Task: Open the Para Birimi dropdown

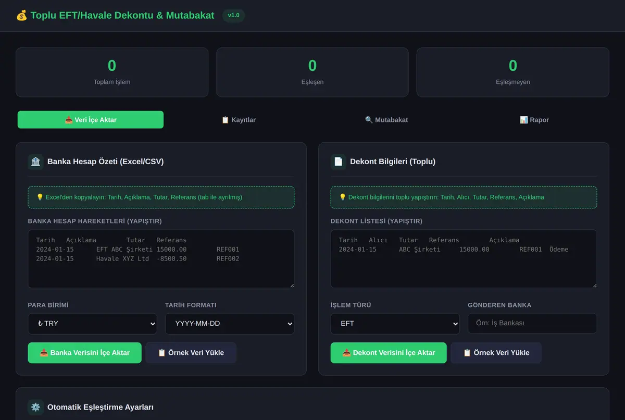Action: [x=93, y=324]
